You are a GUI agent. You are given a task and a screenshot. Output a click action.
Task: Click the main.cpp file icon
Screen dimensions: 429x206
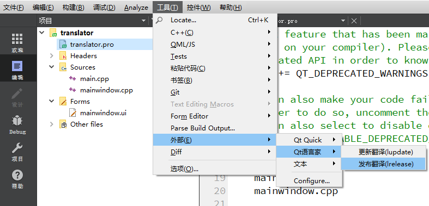[72, 79]
